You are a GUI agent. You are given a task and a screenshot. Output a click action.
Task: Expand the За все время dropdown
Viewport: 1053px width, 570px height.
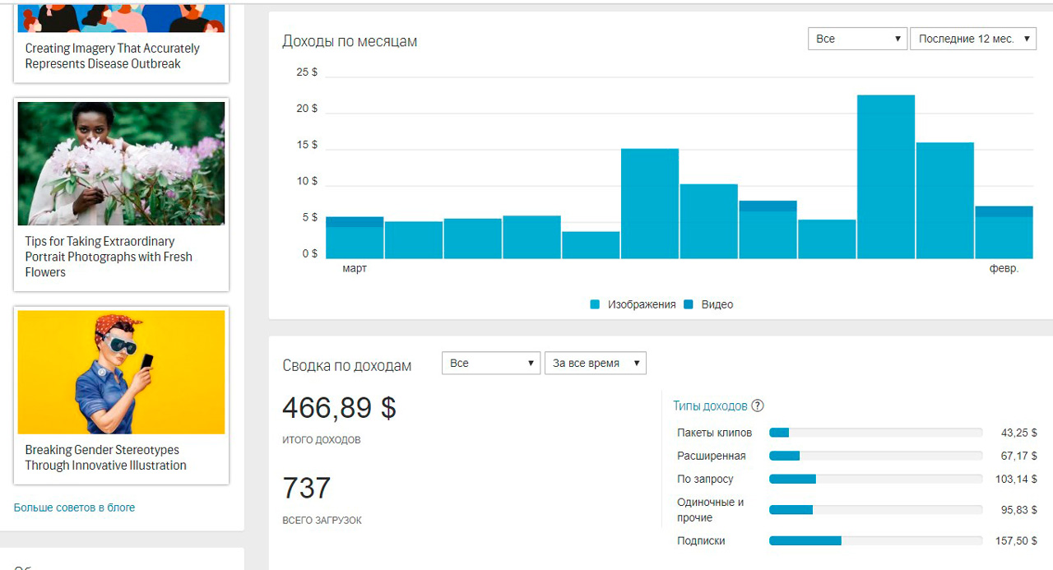(595, 363)
